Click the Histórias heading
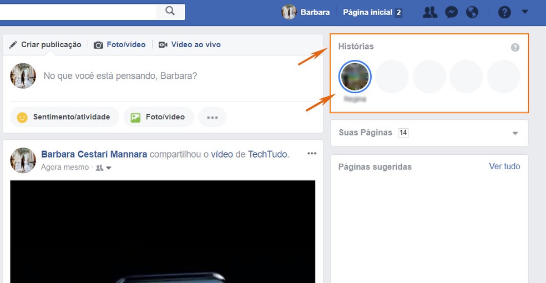This screenshot has width=546, height=283. point(356,47)
